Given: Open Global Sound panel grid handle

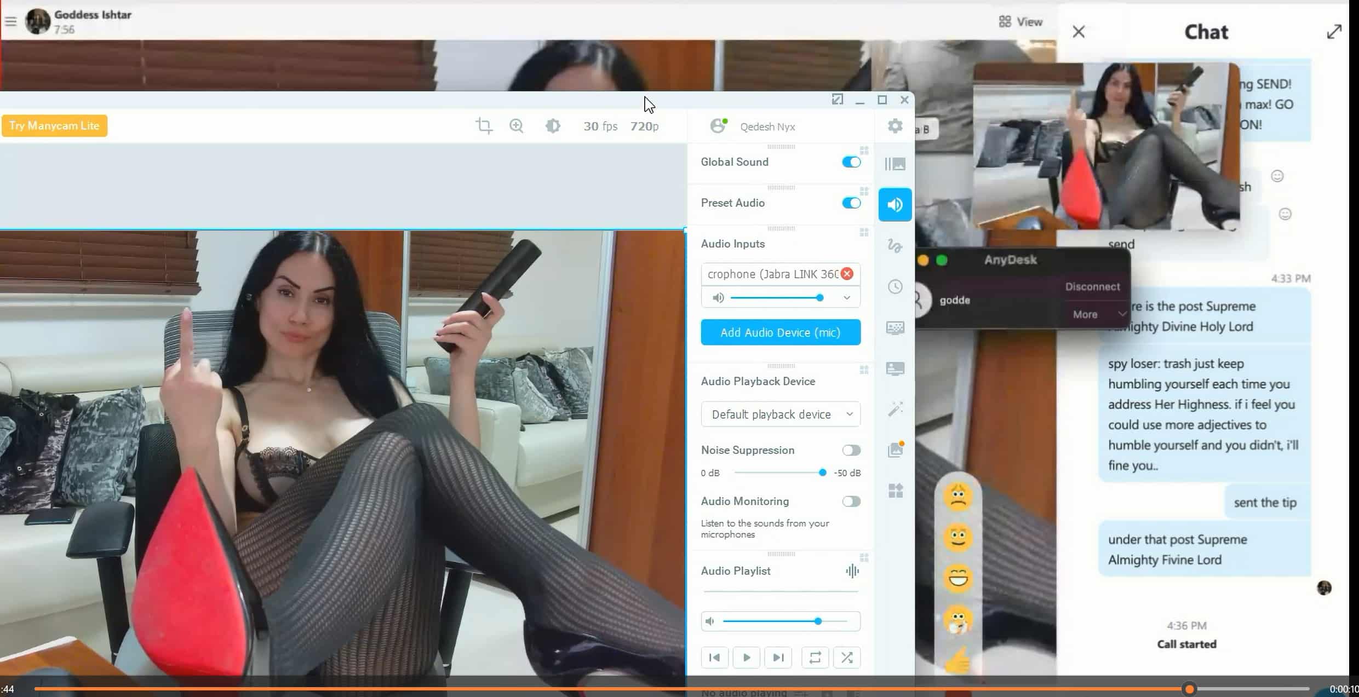Looking at the screenshot, I should pos(864,151).
